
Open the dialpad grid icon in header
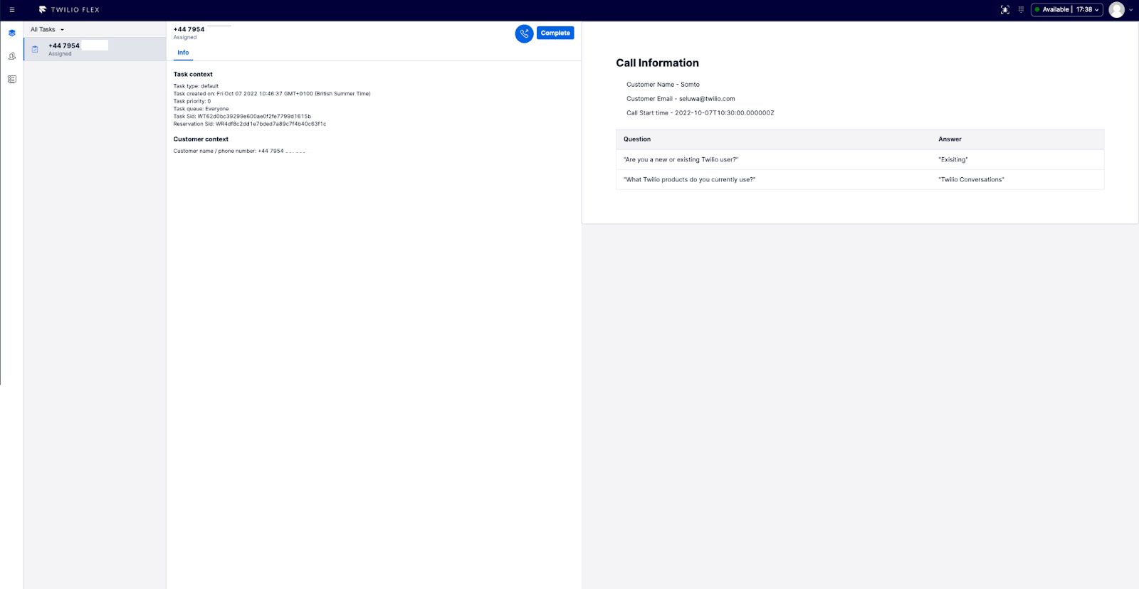pyautogui.click(x=1021, y=10)
